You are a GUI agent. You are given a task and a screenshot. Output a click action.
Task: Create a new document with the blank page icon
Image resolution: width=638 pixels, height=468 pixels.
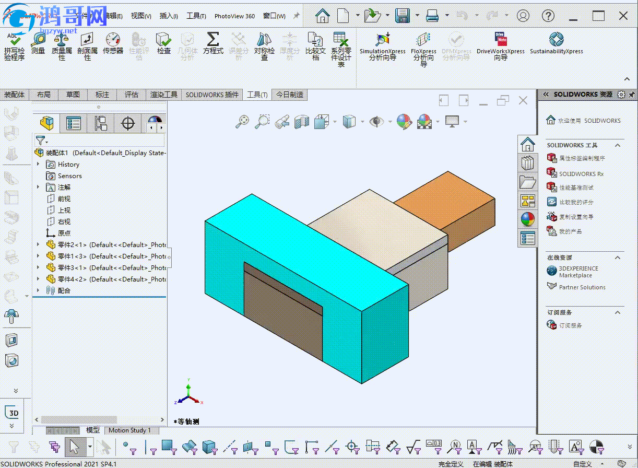click(343, 16)
